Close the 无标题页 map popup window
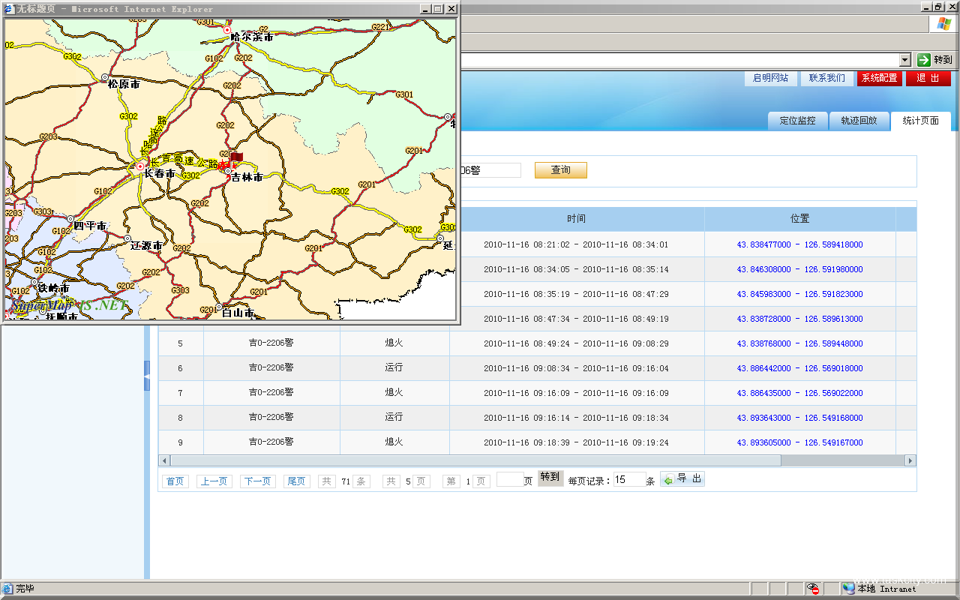Screen dimensions: 960x600 tap(451, 9)
